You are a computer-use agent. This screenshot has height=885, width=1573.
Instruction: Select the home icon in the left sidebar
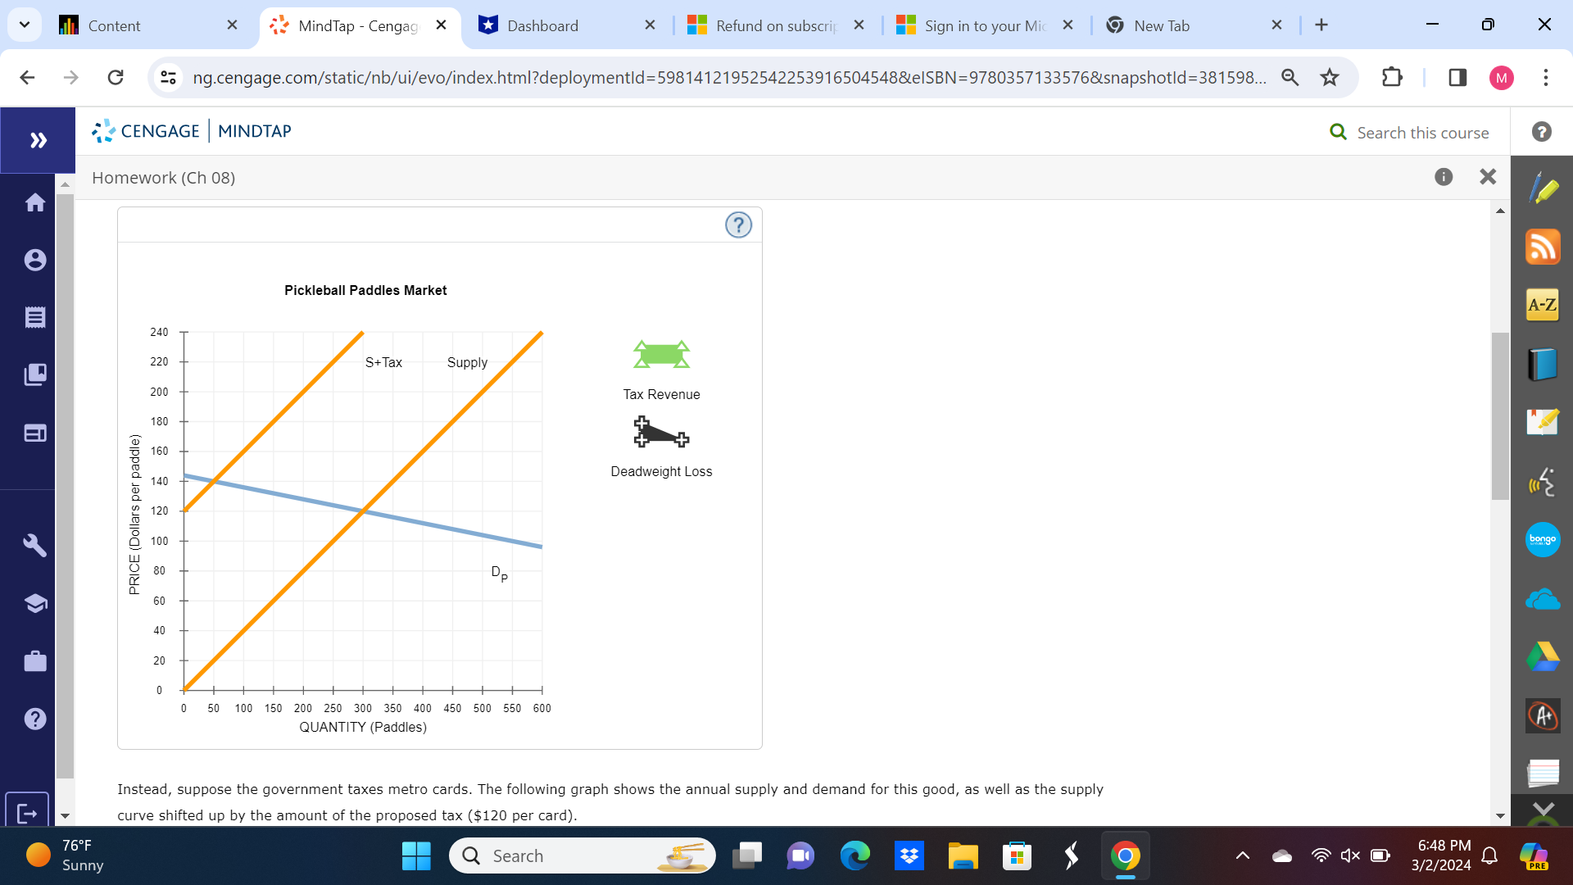[x=35, y=202]
